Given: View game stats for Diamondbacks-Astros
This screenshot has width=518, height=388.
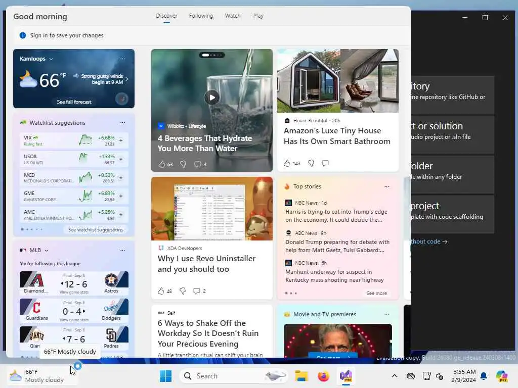Looking at the screenshot, I should pos(74,293).
